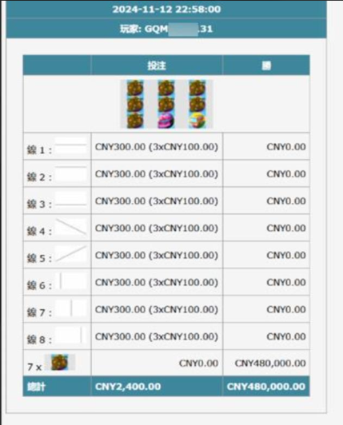Click the 2024-11-12 22:58:00 timestamp header

166,10
